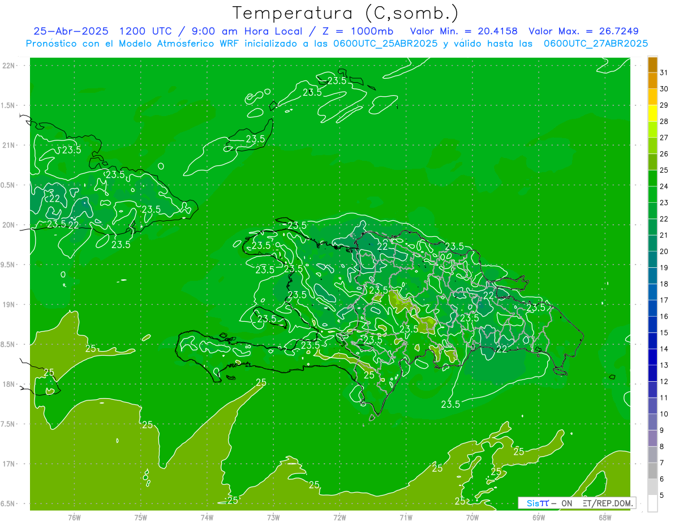The width and height of the screenshot is (679, 525).
Task: Click the "19N" latitude axis label
Action: pyautogui.click(x=9, y=305)
